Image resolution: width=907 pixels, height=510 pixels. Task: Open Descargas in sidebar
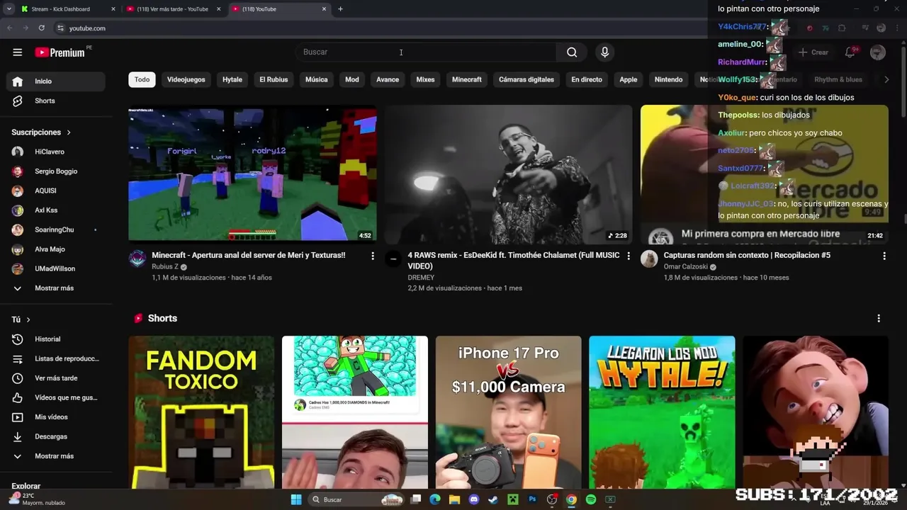click(56, 436)
